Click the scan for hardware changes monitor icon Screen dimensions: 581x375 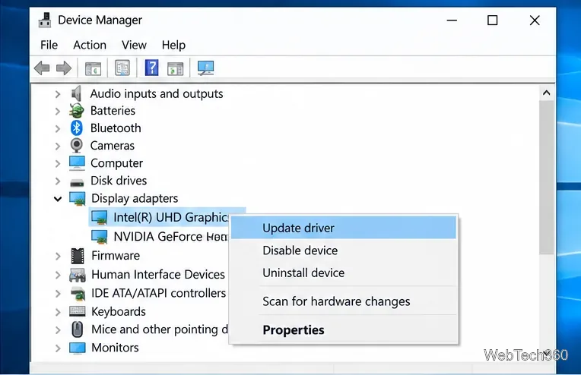(205, 68)
